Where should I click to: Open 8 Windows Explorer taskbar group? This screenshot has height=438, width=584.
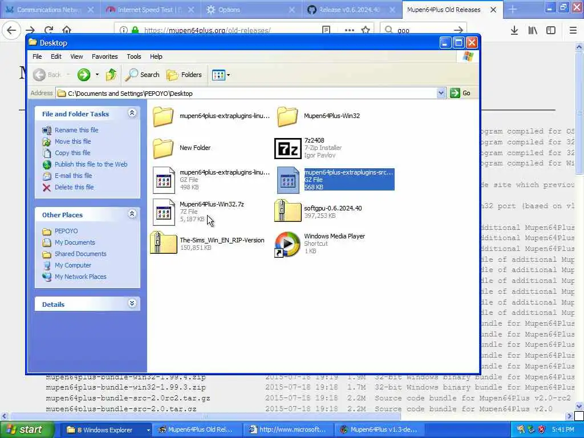tap(106, 430)
